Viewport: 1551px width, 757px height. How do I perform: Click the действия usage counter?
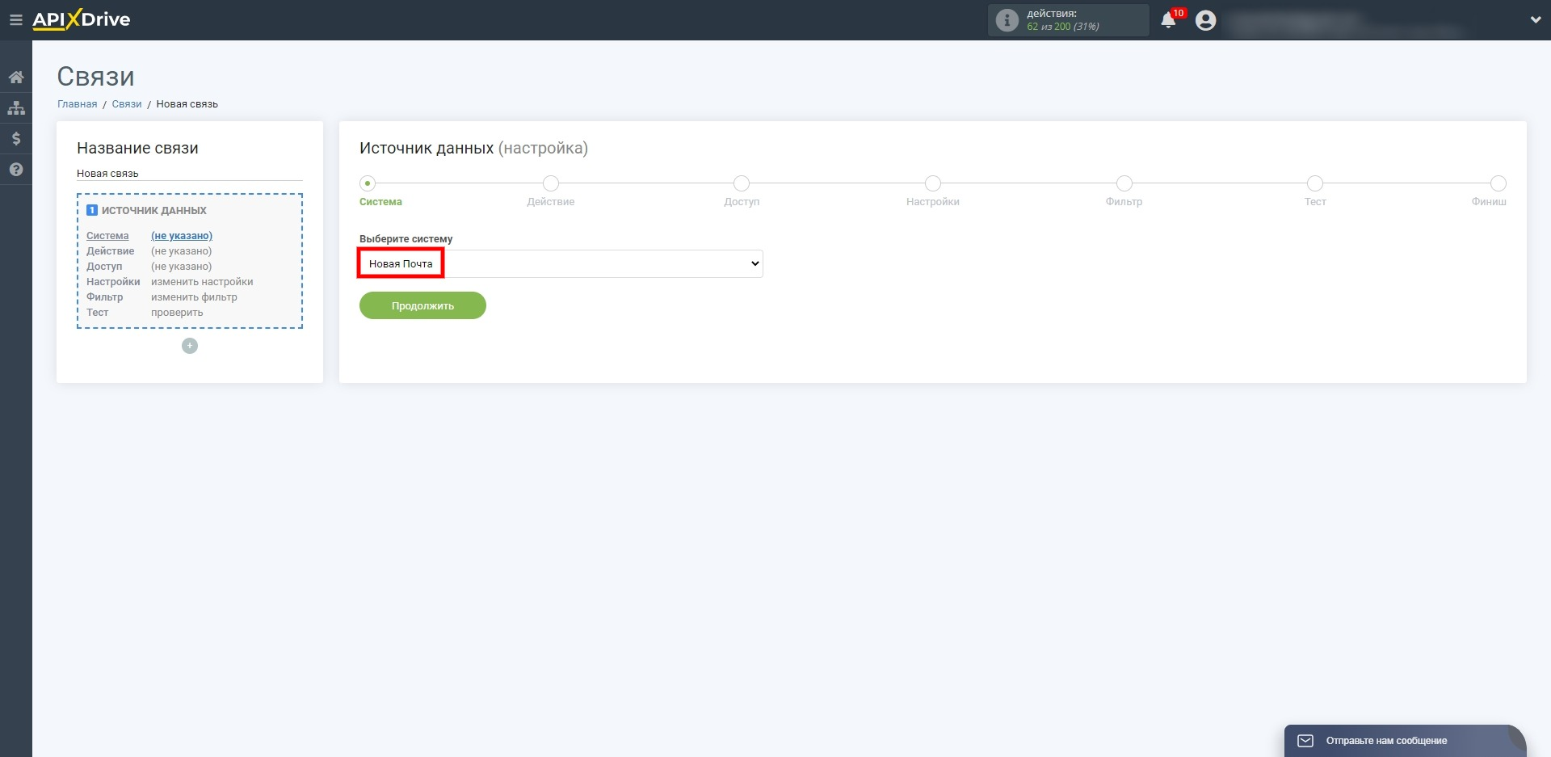pyautogui.click(x=1069, y=20)
